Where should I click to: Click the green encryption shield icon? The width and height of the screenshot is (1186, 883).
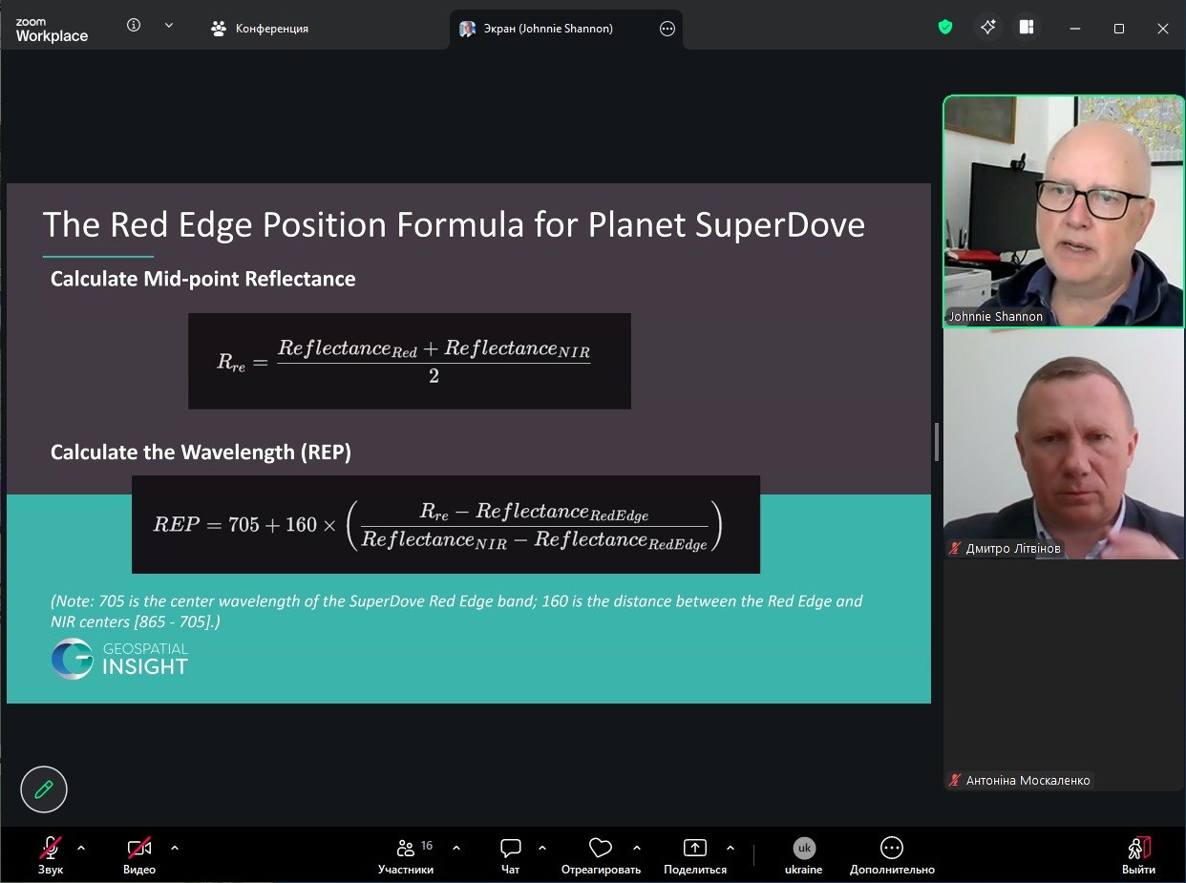click(945, 28)
